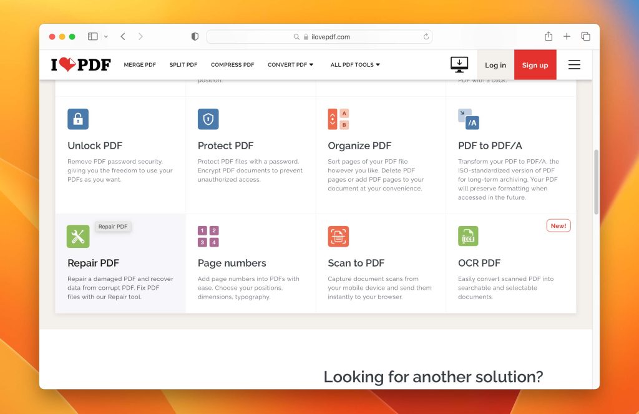Show the tab overview icon
Image resolution: width=639 pixels, height=414 pixels.
(x=585, y=36)
